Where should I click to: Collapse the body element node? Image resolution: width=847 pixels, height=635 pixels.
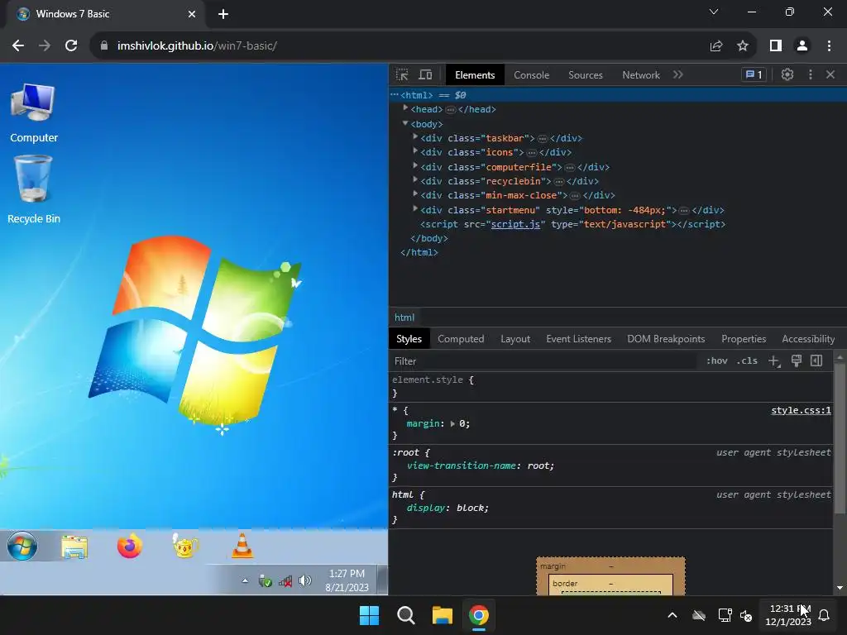click(405, 123)
